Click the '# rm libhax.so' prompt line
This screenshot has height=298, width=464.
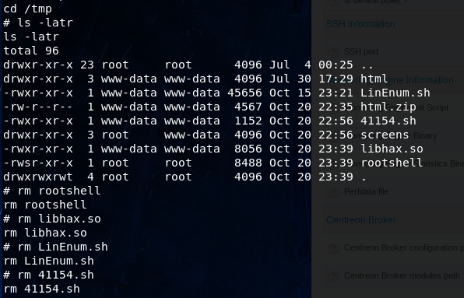click(x=52, y=219)
